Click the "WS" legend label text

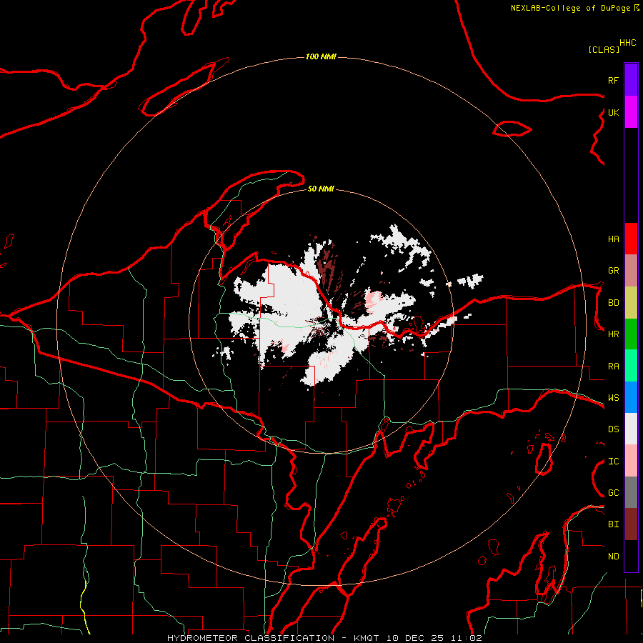click(613, 398)
